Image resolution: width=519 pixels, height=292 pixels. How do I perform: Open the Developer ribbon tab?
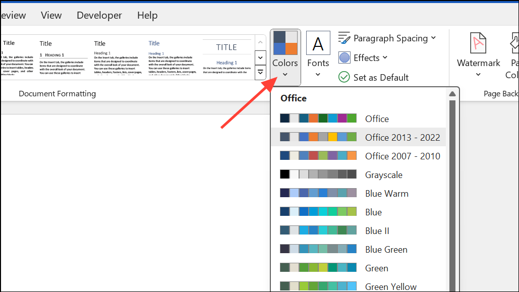pyautogui.click(x=99, y=15)
